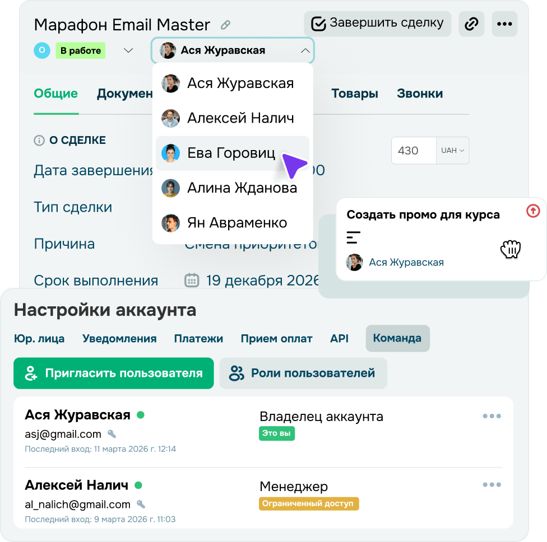This screenshot has height=542, width=547.
Task: Click the Роли пользователей button
Action: pos(303,373)
